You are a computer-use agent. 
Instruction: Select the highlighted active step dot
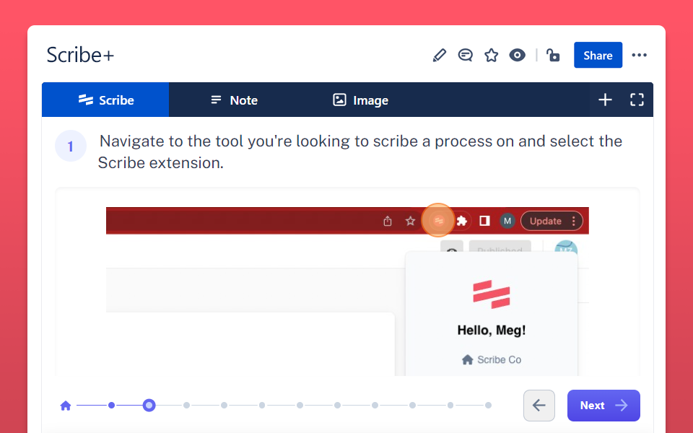149,406
